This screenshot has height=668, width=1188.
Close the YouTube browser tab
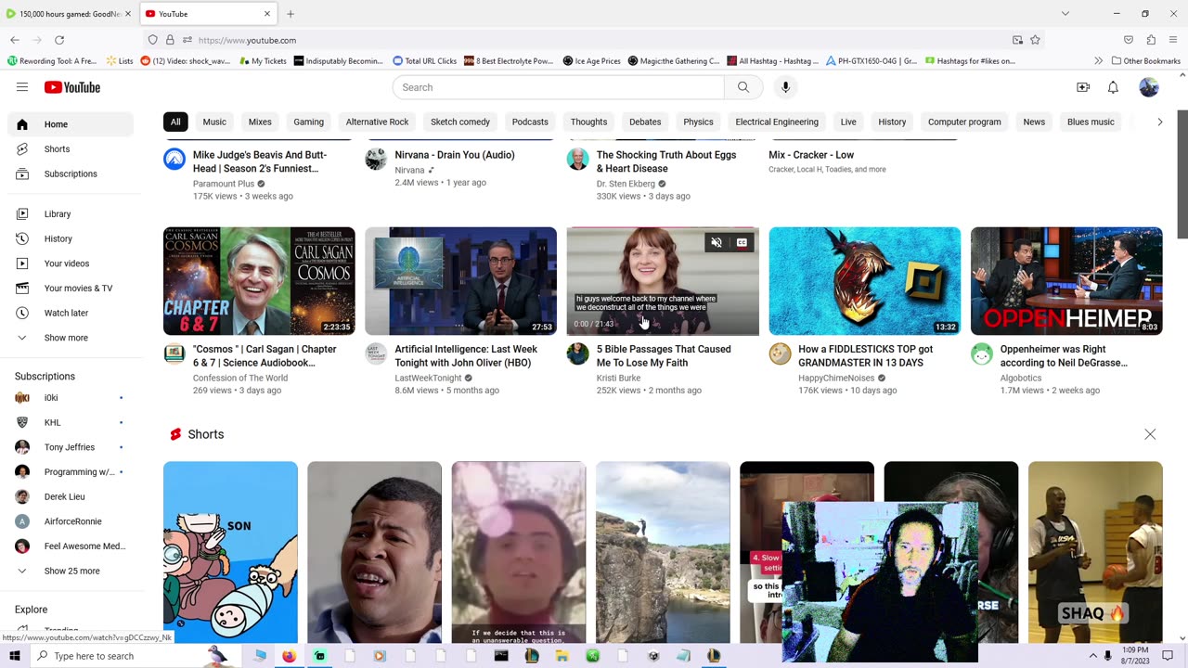[267, 14]
